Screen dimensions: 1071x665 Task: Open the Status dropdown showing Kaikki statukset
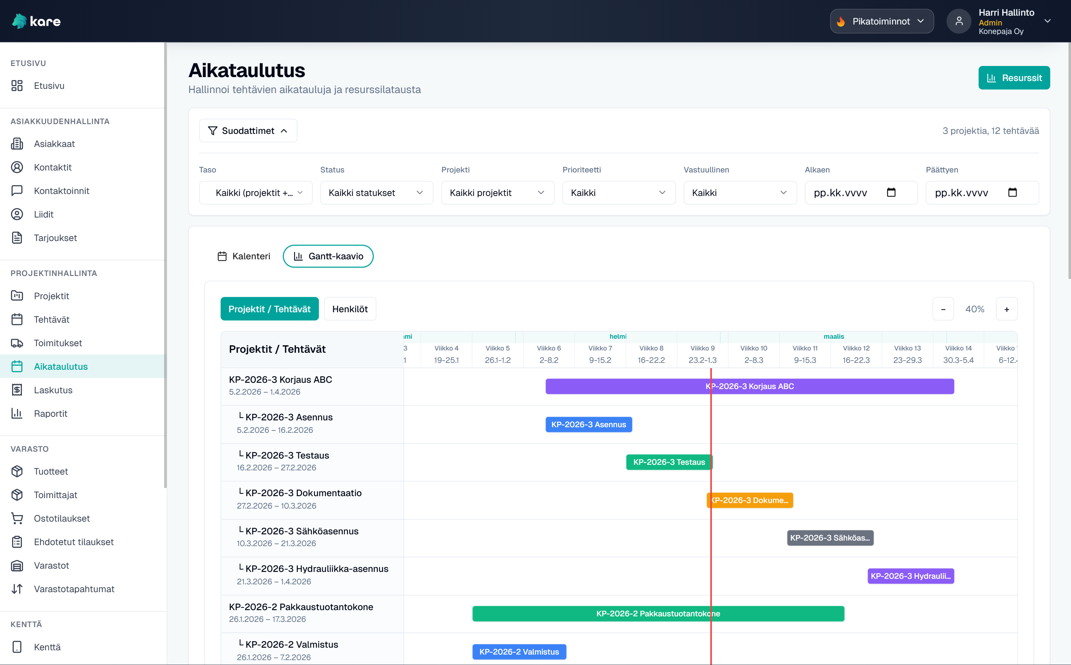[x=376, y=193]
